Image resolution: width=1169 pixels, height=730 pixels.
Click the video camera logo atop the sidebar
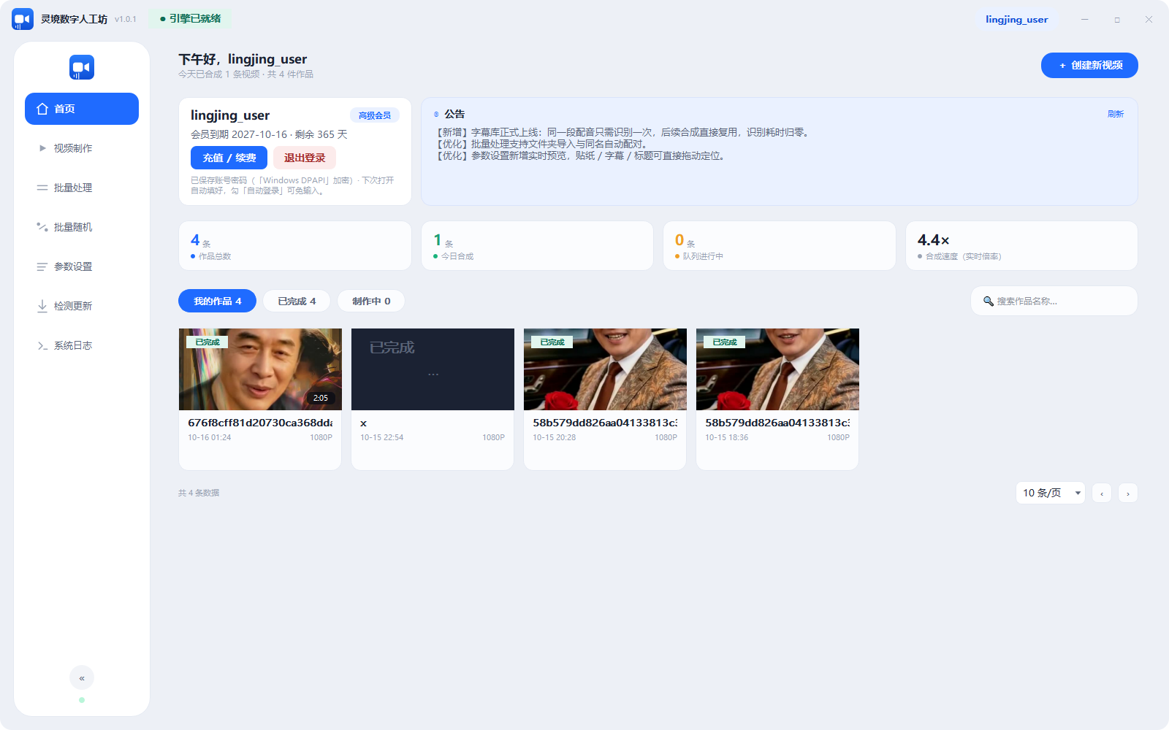click(x=82, y=67)
